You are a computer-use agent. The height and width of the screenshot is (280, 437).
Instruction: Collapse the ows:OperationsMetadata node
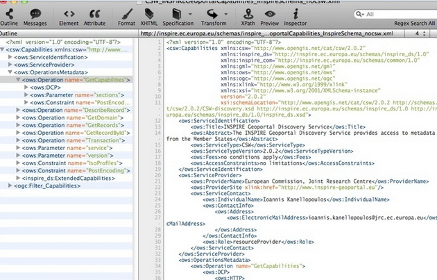coord(10,72)
